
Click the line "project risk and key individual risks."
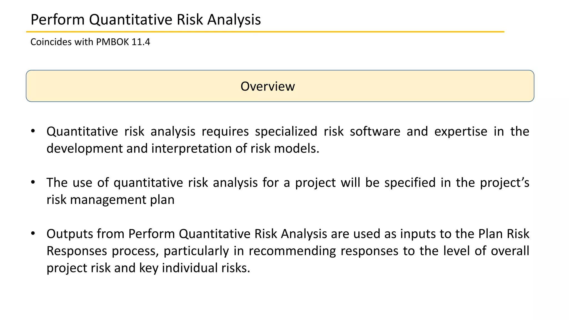click(148, 268)
